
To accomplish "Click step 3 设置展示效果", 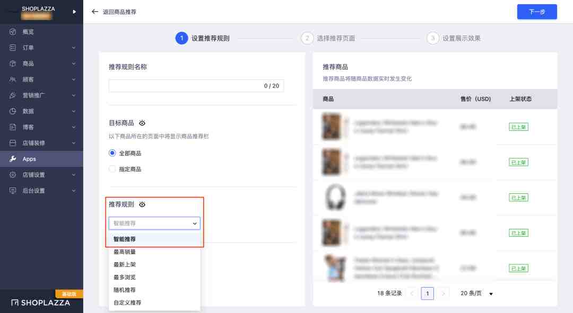I will (x=454, y=38).
